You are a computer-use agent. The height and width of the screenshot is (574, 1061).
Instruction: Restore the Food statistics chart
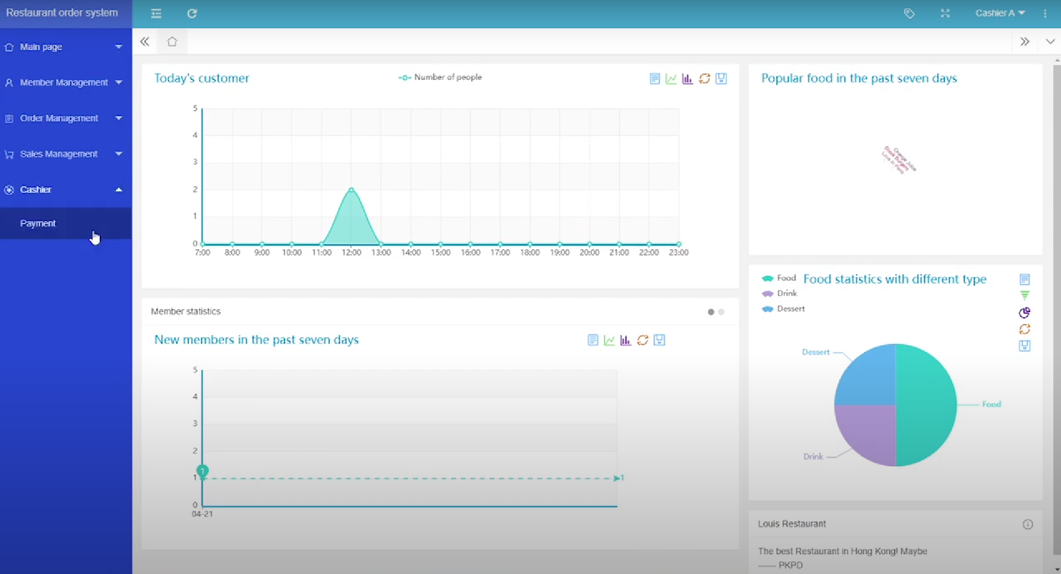coord(1025,329)
